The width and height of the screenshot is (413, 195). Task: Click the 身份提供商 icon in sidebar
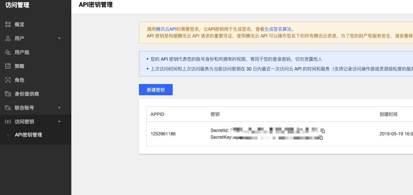pos(8,94)
